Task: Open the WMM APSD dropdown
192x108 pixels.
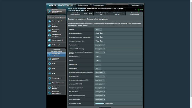Action: (x=100, y=84)
